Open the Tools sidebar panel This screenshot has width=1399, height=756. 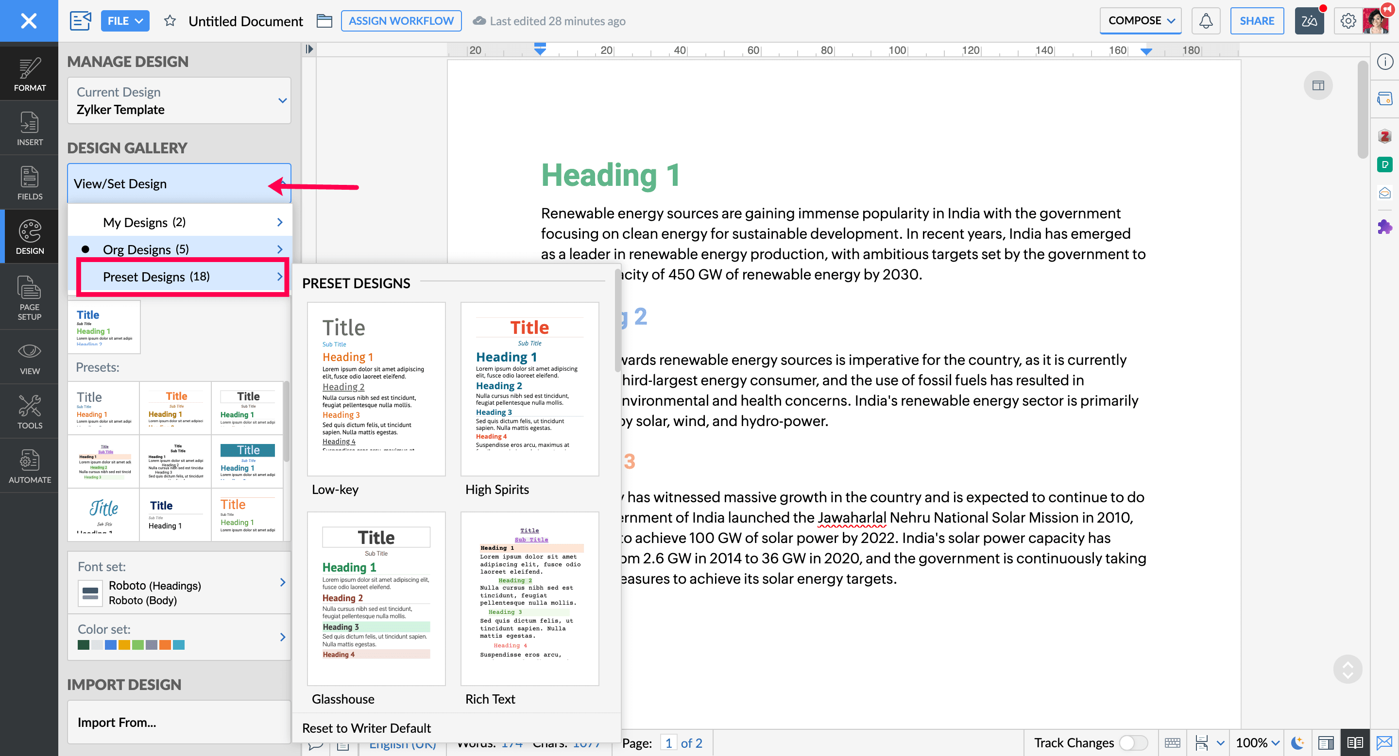pyautogui.click(x=29, y=411)
